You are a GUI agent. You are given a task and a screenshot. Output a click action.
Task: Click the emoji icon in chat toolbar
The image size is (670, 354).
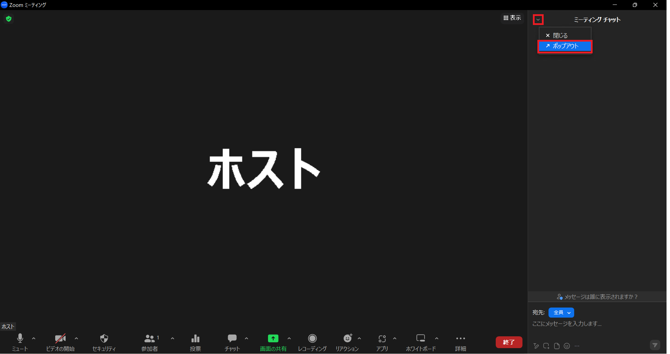pos(567,346)
